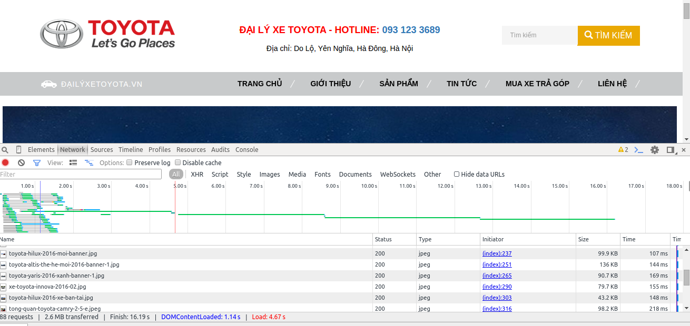The image size is (690, 326).
Task: Open the Elements tab
Action: (41, 150)
